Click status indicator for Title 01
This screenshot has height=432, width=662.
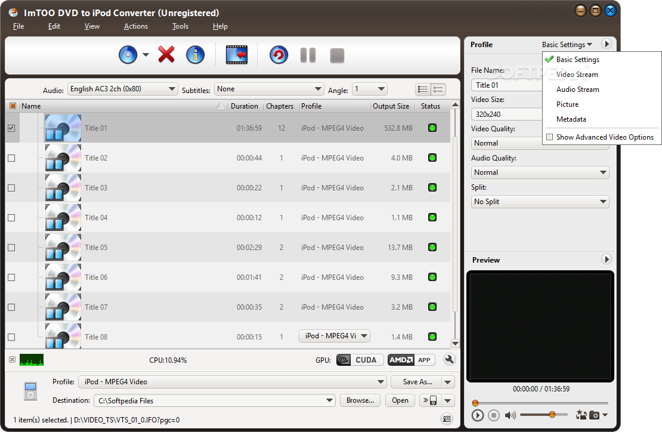pos(432,128)
